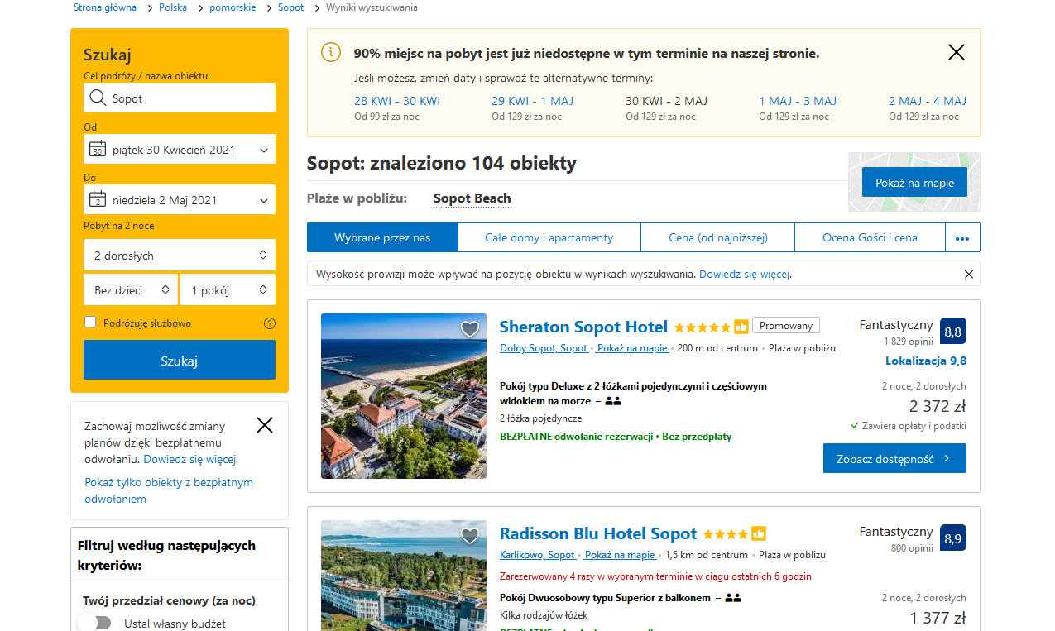Open more sorting options via three dots
The width and height of the screenshot is (1055, 631).
[x=961, y=238]
